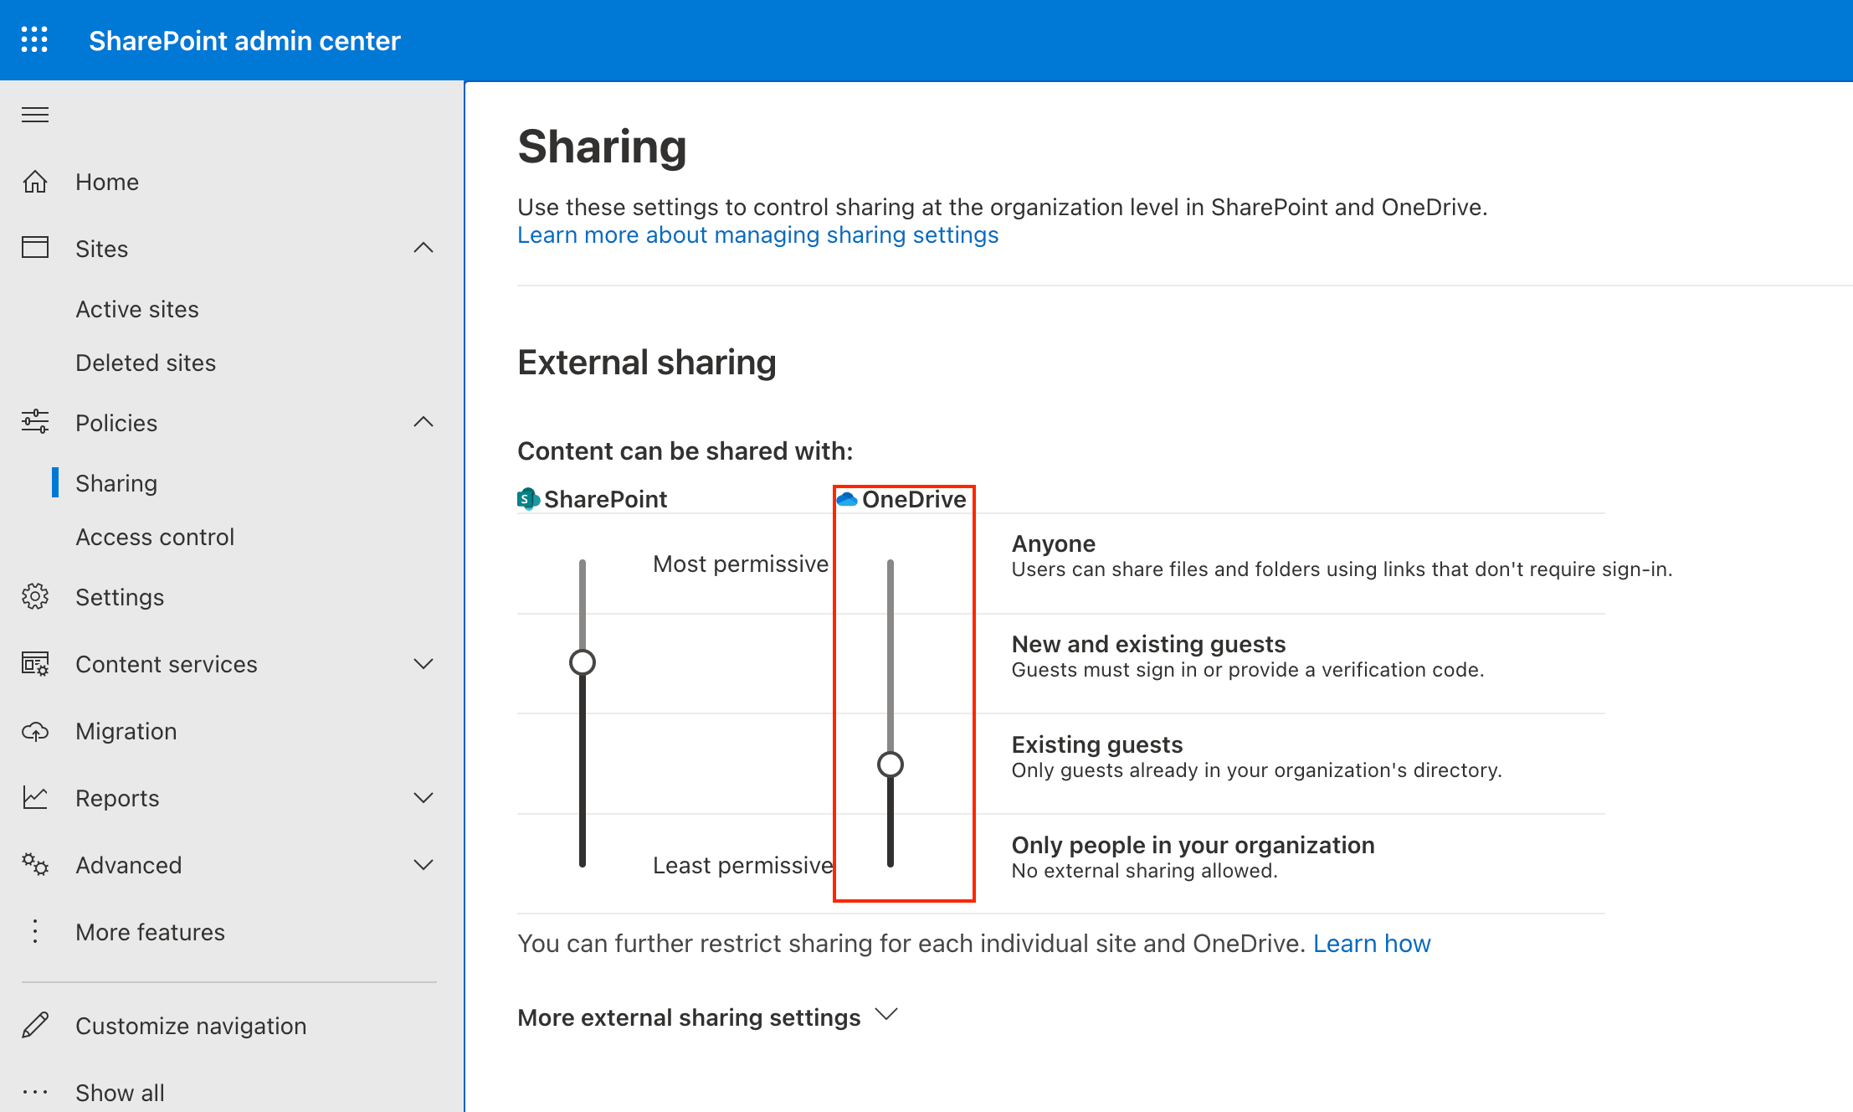This screenshot has height=1112, width=1853.
Task: Open Access control in navigation
Action: pyautogui.click(x=155, y=537)
